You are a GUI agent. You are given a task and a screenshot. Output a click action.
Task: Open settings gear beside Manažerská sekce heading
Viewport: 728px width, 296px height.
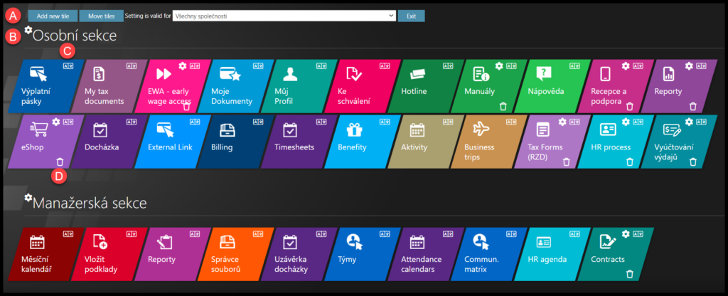click(28, 198)
